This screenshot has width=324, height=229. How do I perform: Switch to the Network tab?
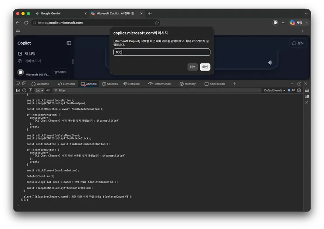(131, 84)
